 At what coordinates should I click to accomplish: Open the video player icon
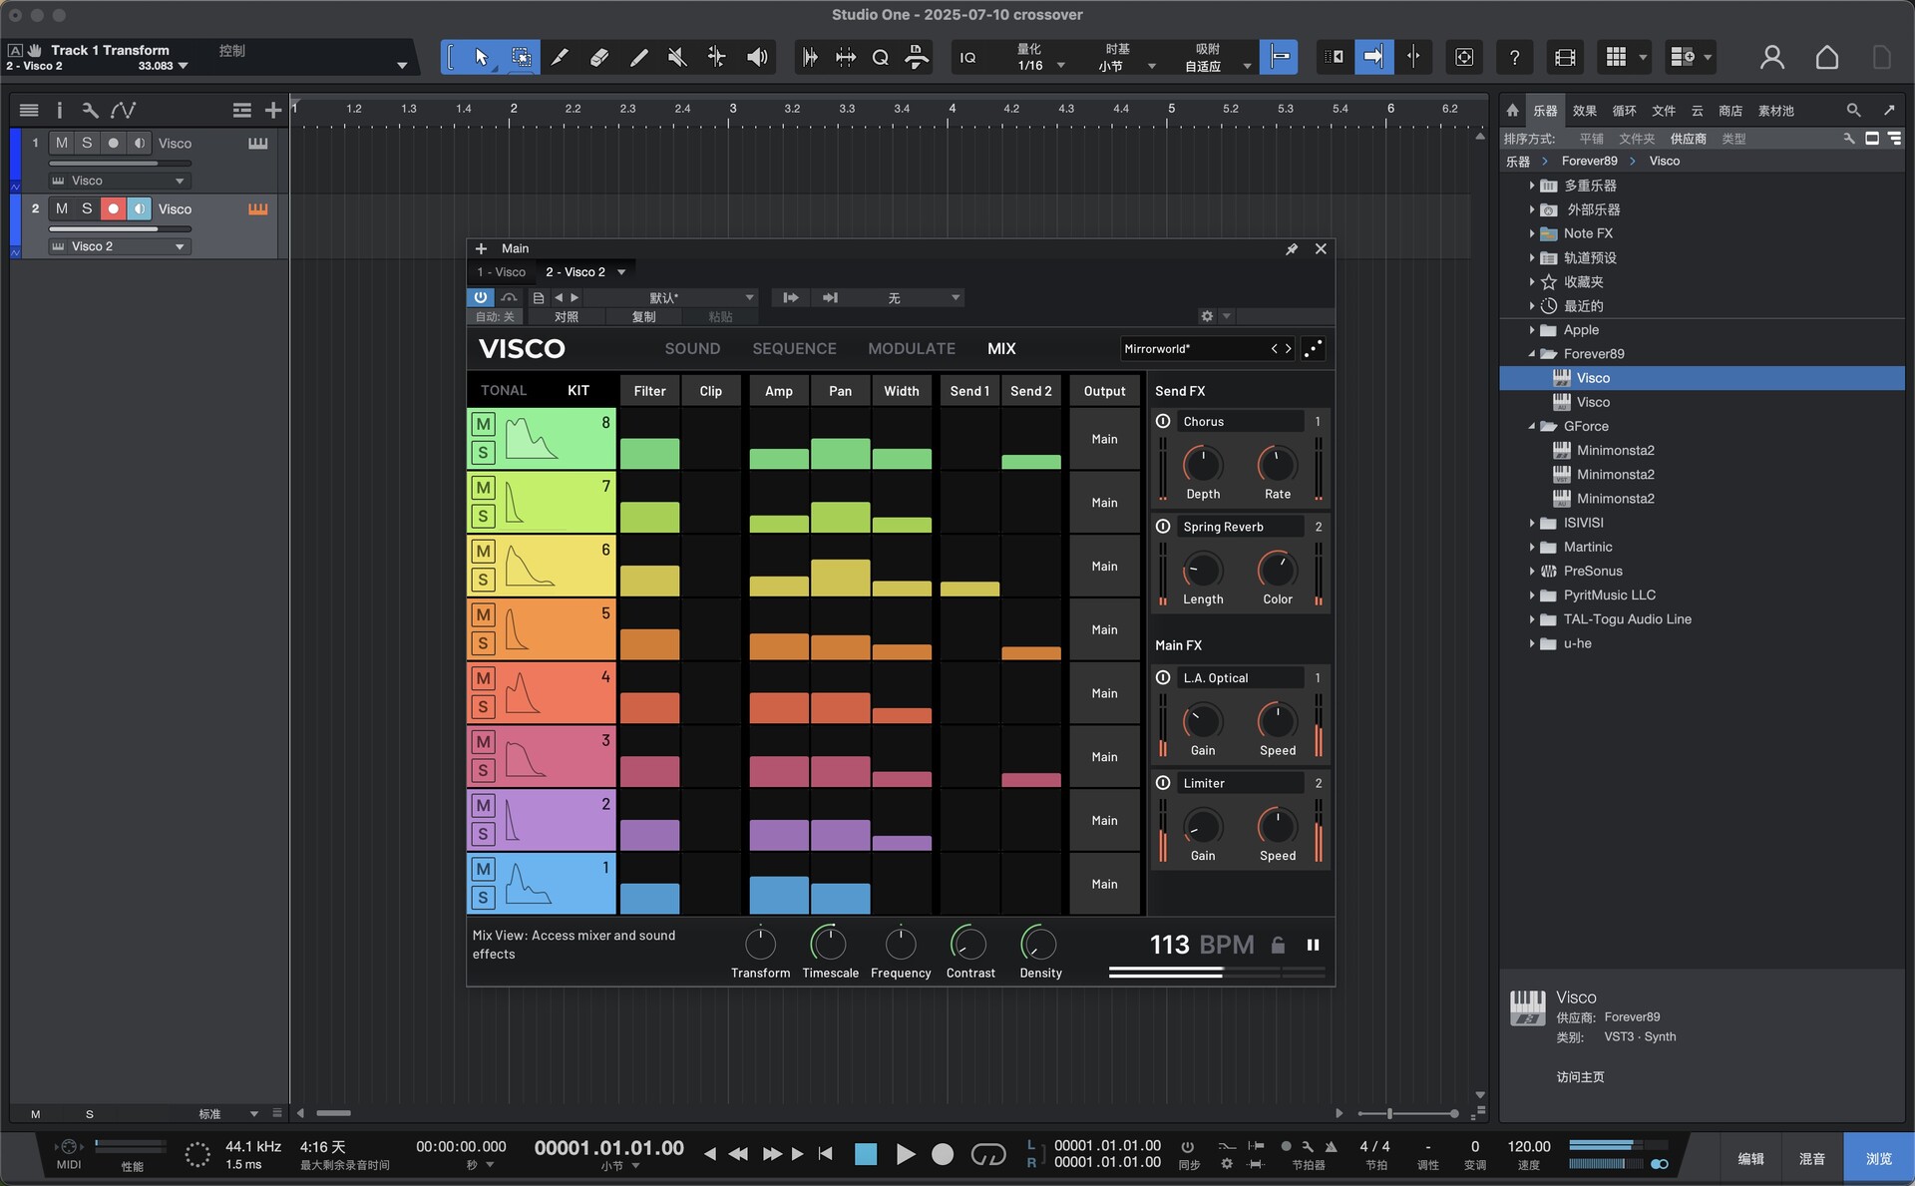tap(1565, 57)
